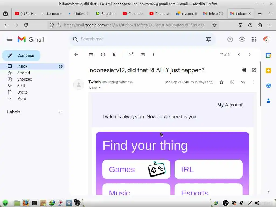276x207 pixels.
Task: Select the IRL category card
Action: [x=209, y=169]
